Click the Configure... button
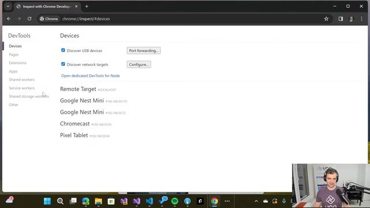 click(139, 64)
